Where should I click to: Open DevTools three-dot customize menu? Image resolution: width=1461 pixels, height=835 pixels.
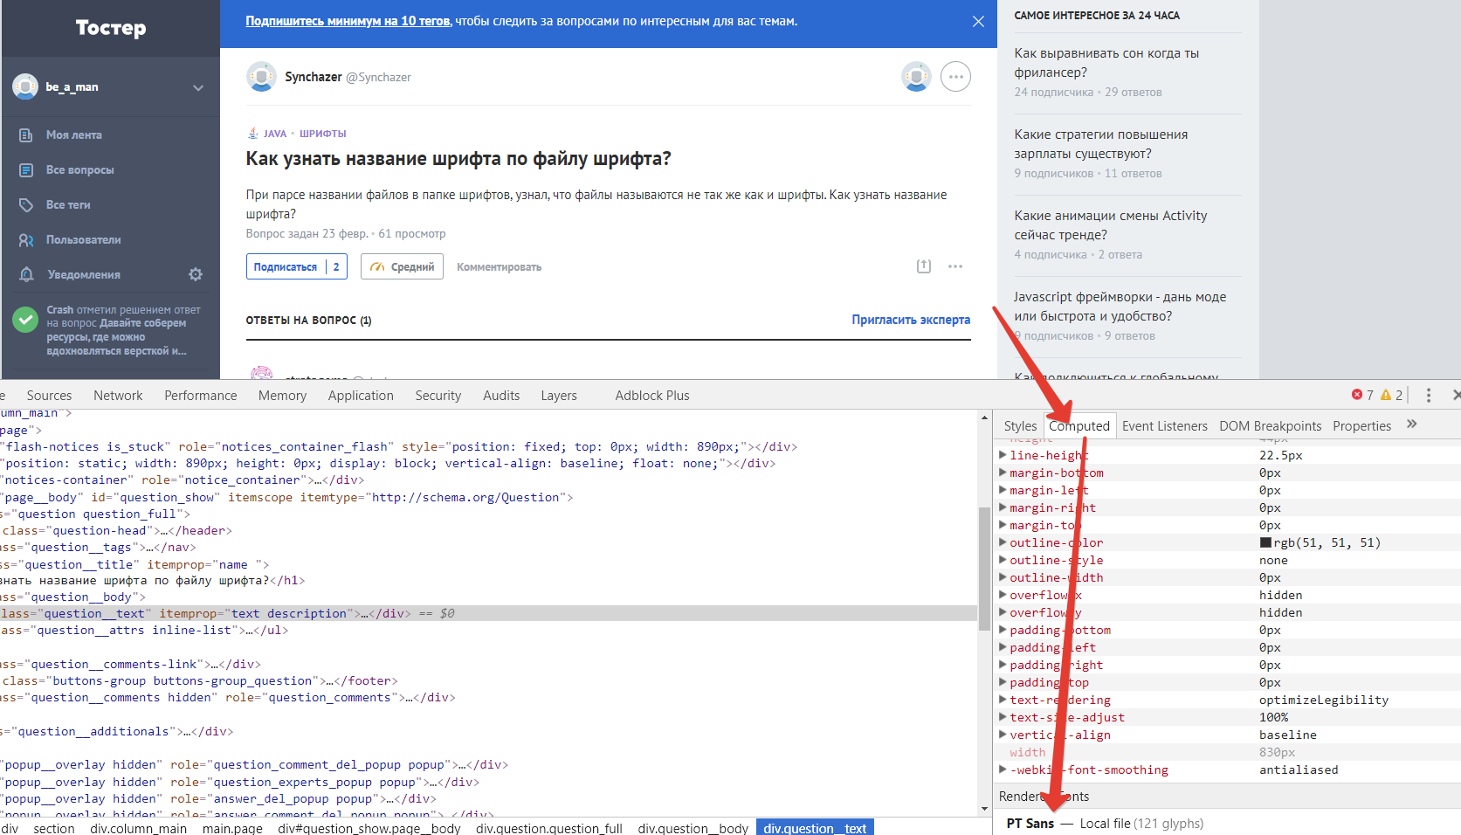1429,396
